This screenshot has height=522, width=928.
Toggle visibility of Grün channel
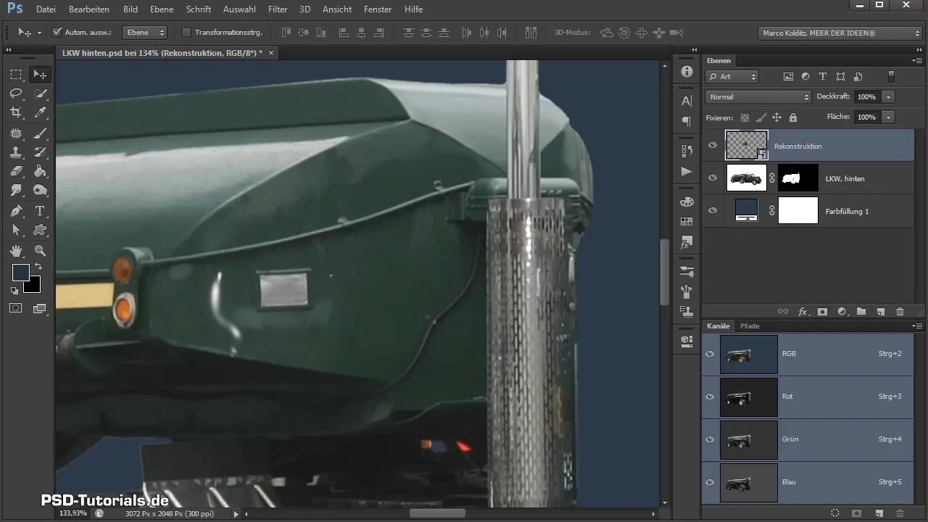pyautogui.click(x=710, y=439)
